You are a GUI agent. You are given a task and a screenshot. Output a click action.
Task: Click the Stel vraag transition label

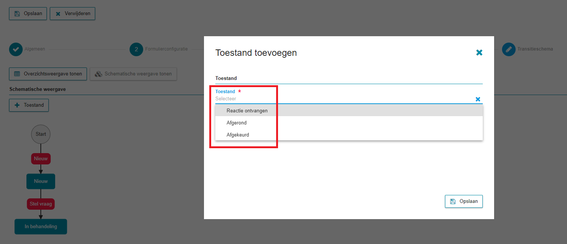point(41,204)
